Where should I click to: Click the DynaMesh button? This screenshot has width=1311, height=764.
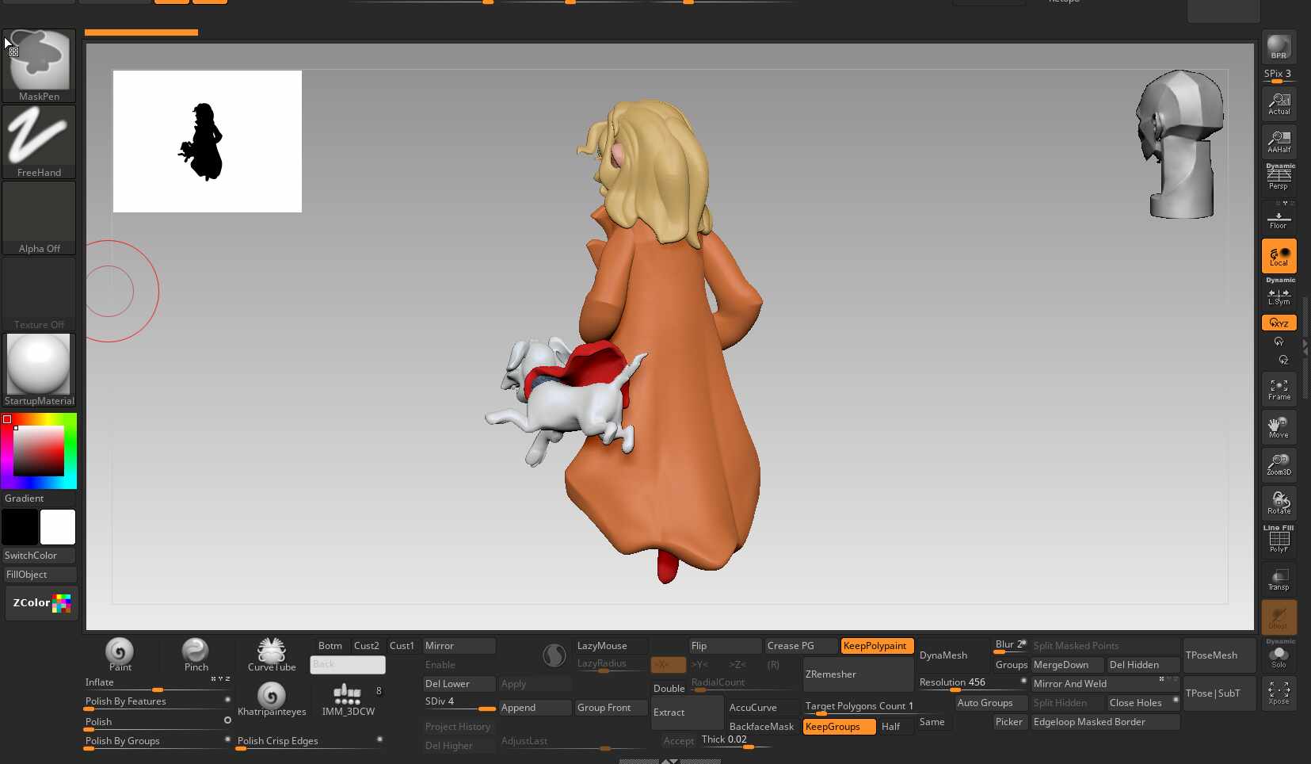[951, 655]
